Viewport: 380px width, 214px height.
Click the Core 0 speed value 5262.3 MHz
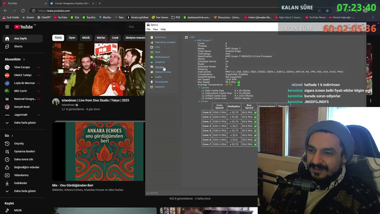point(219,112)
